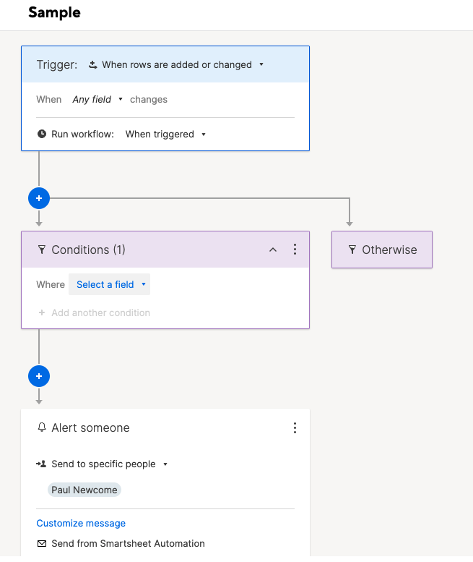Collapse the Conditions block with the chevron
This screenshot has width=473, height=562.
coord(273,250)
